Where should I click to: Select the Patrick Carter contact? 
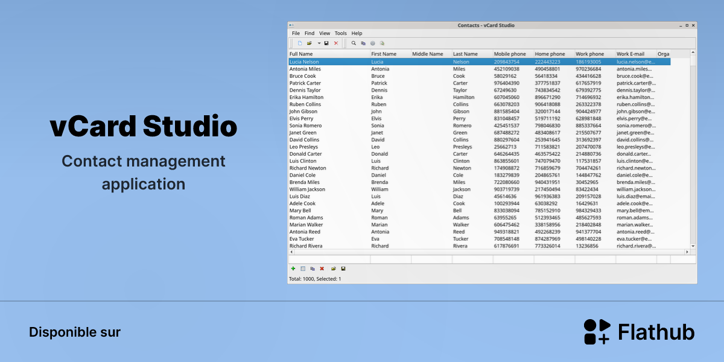pyautogui.click(x=479, y=83)
